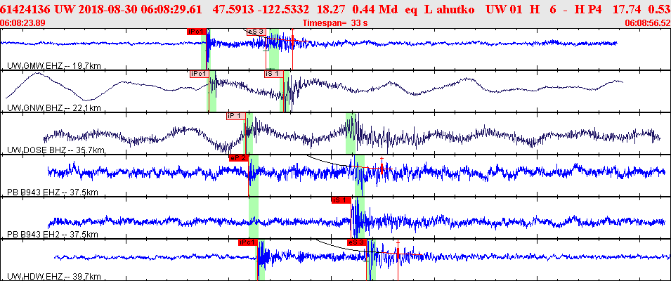
Task: Select the 'UW DOSE BHZ -- 35.7km' channel label
Action: point(56,150)
